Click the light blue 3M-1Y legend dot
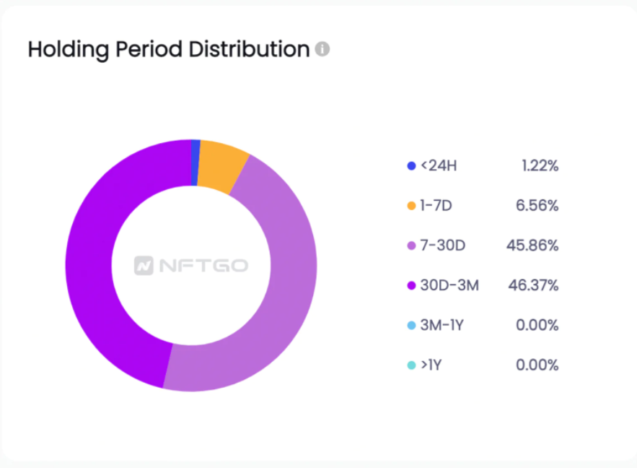This screenshot has width=637, height=468. 411,325
